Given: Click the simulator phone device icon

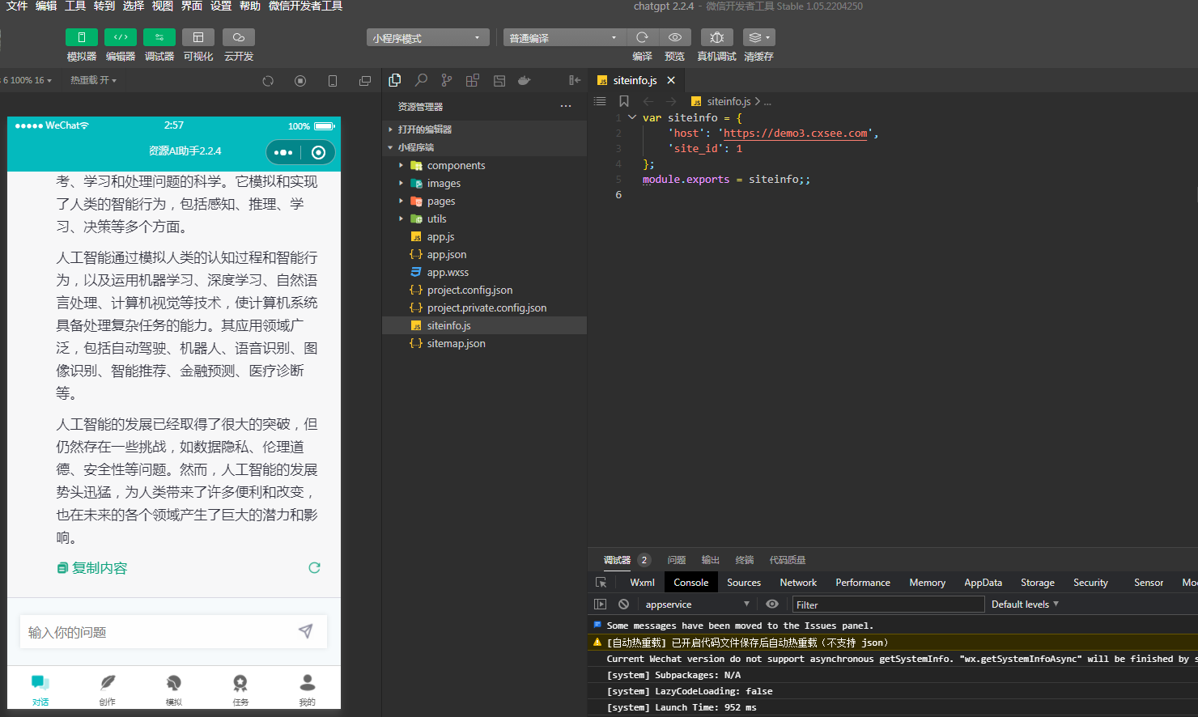Looking at the screenshot, I should coord(333,81).
